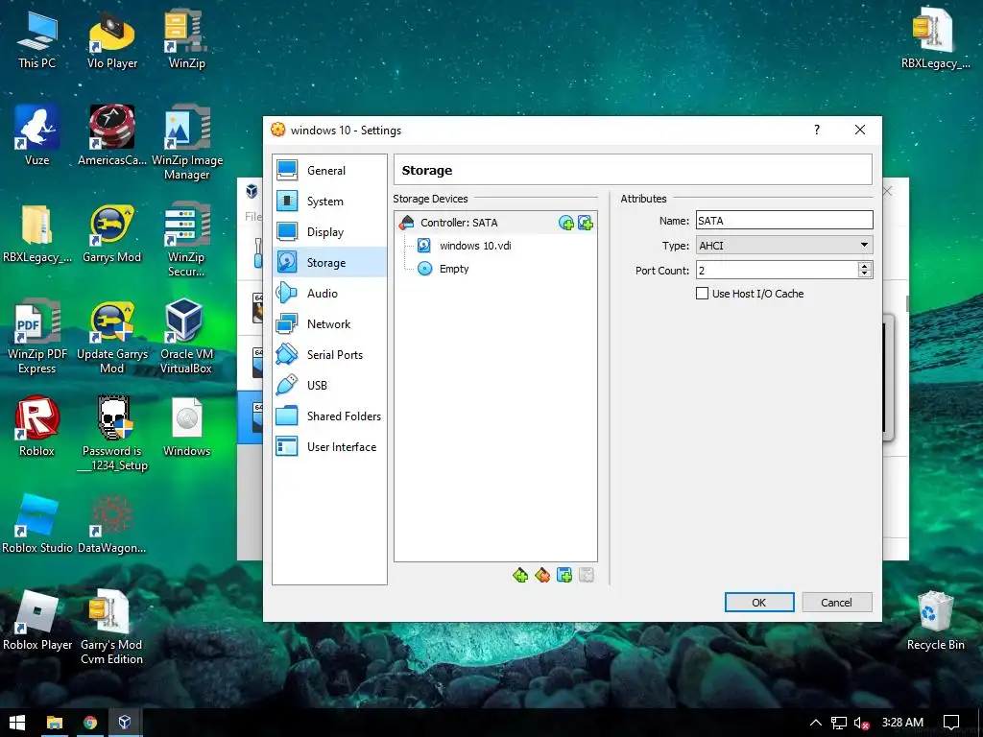Click WinZip PDF Express desktop icon

click(37, 337)
